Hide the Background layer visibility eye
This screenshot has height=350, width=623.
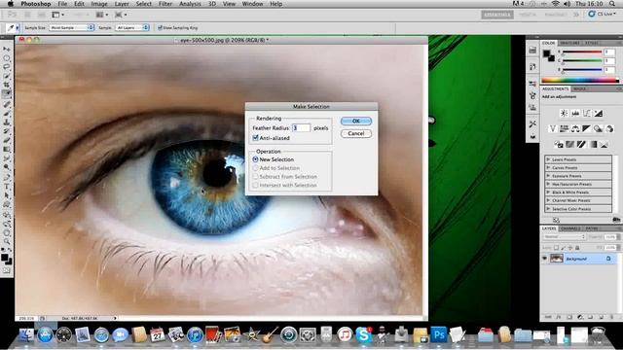pos(545,259)
